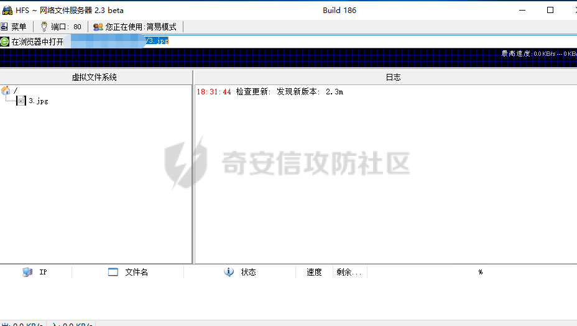Click the window icon in 文件名 column header
577x326 pixels.
coord(113,272)
